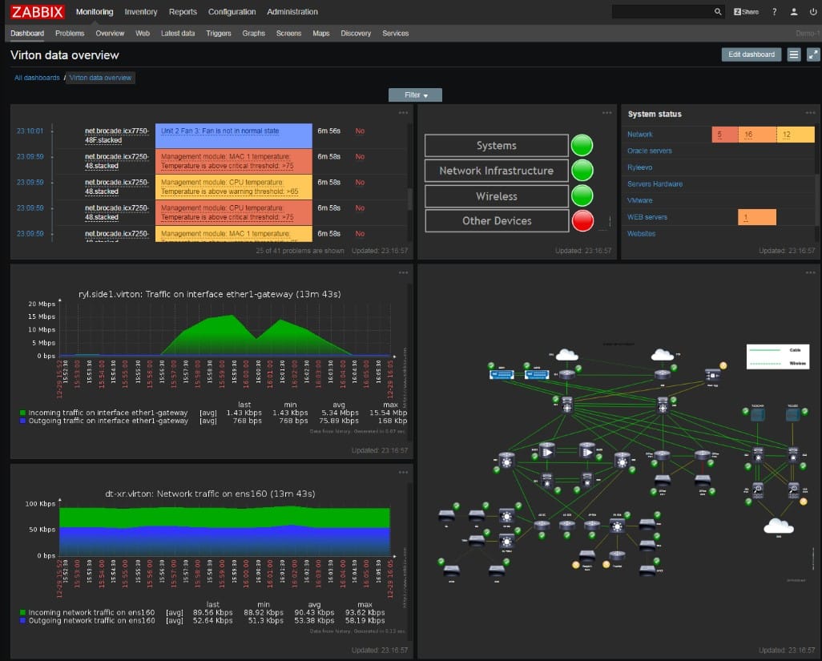822x661 pixels.
Task: Click the Virton data overview breadcrumb
Action: [100, 78]
